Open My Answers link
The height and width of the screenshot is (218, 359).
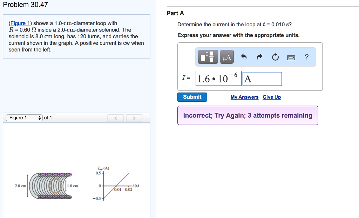click(x=244, y=97)
